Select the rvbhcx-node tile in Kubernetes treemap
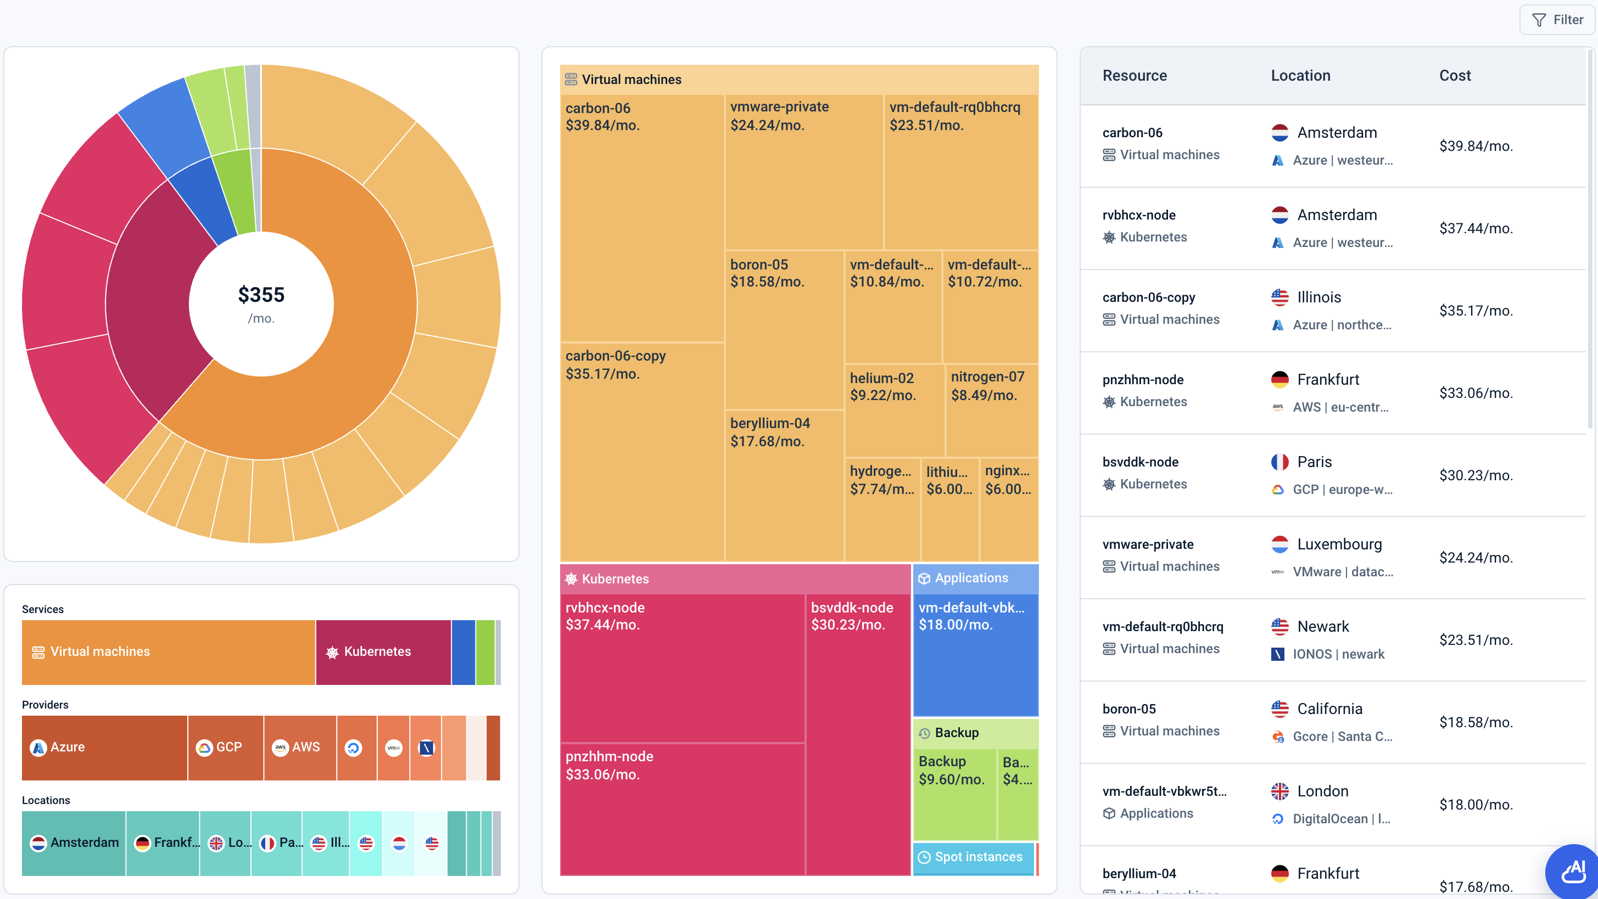1598x899 pixels. point(683,668)
